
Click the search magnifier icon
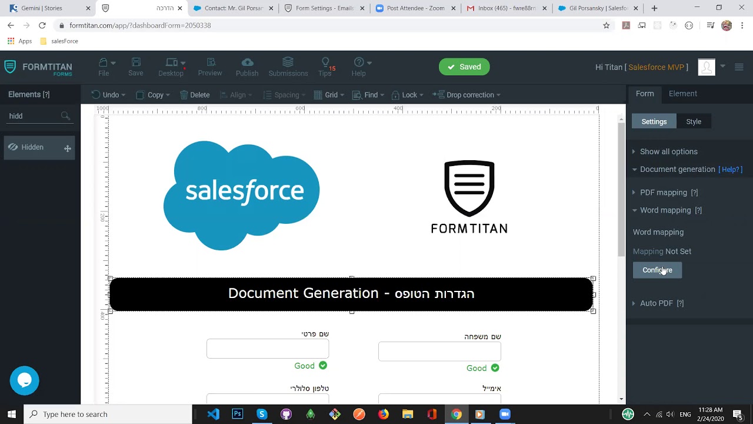coord(65,116)
